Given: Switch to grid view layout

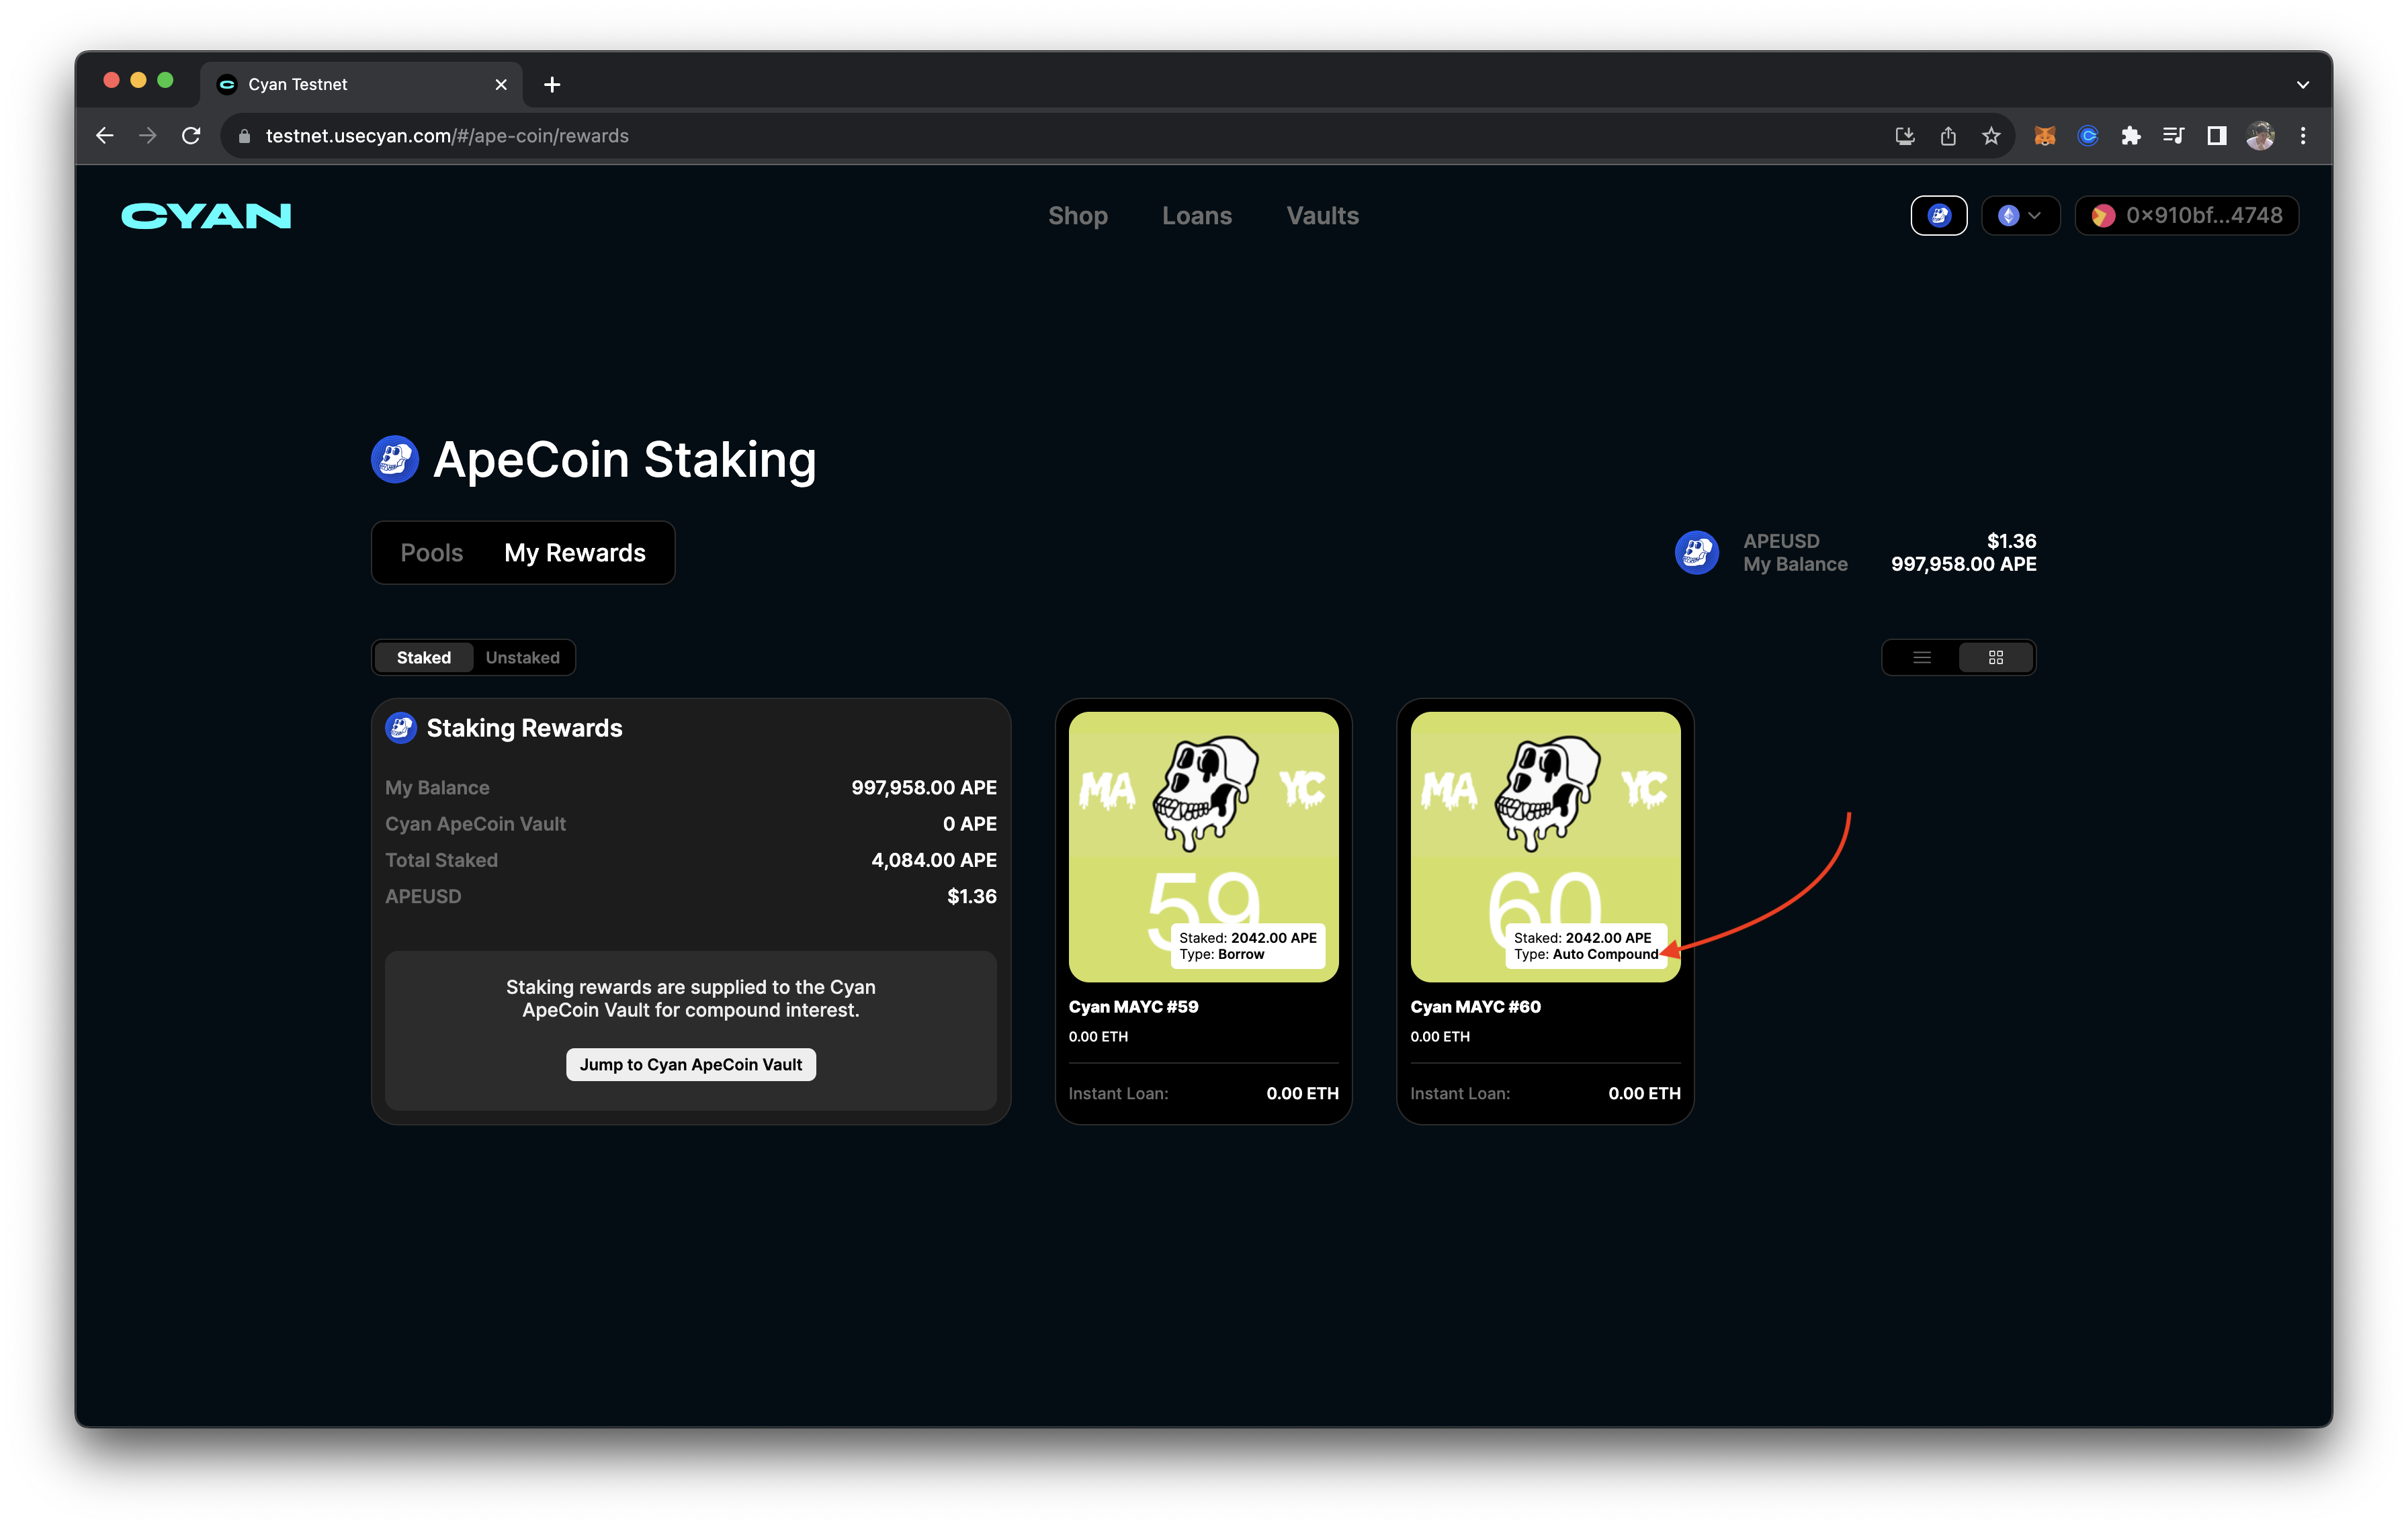Looking at the screenshot, I should coord(1995,657).
